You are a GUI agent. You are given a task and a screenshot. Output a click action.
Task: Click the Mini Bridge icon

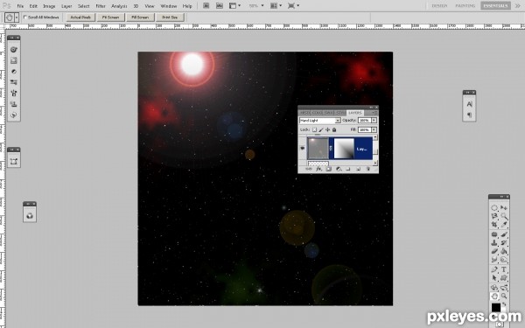(220, 6)
